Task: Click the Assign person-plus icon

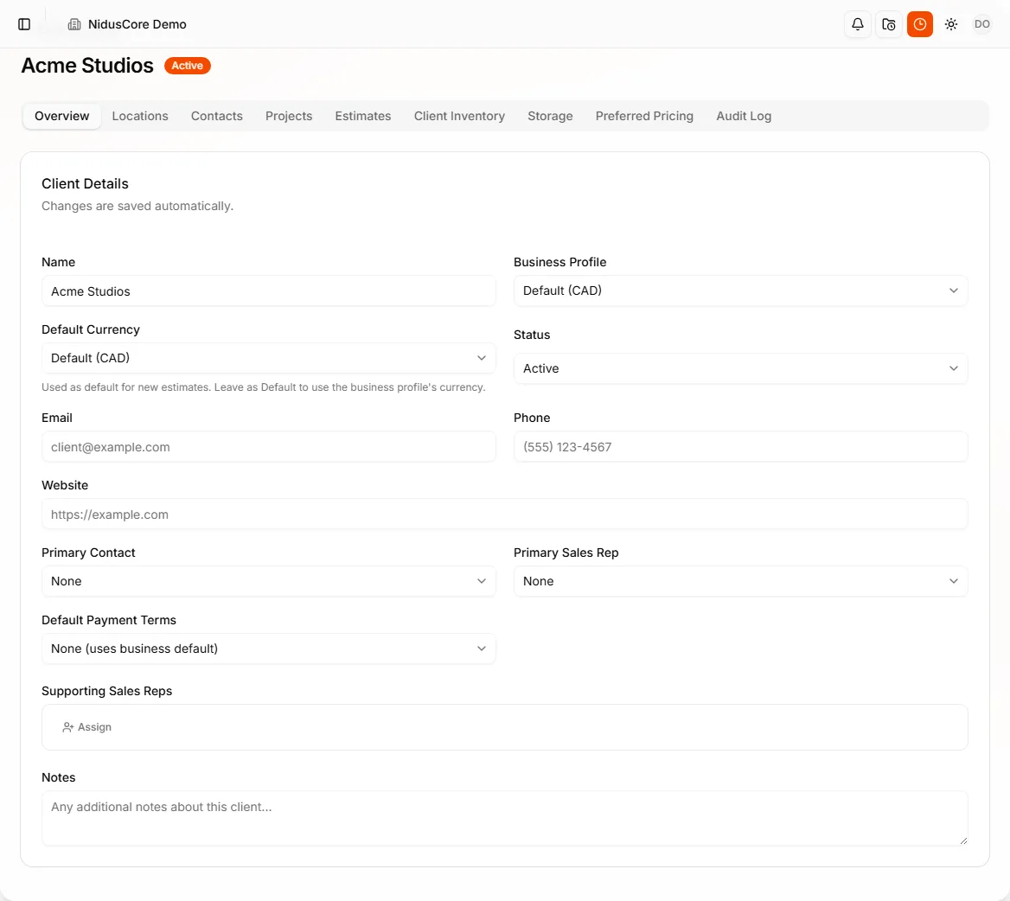Action: pyautogui.click(x=67, y=727)
